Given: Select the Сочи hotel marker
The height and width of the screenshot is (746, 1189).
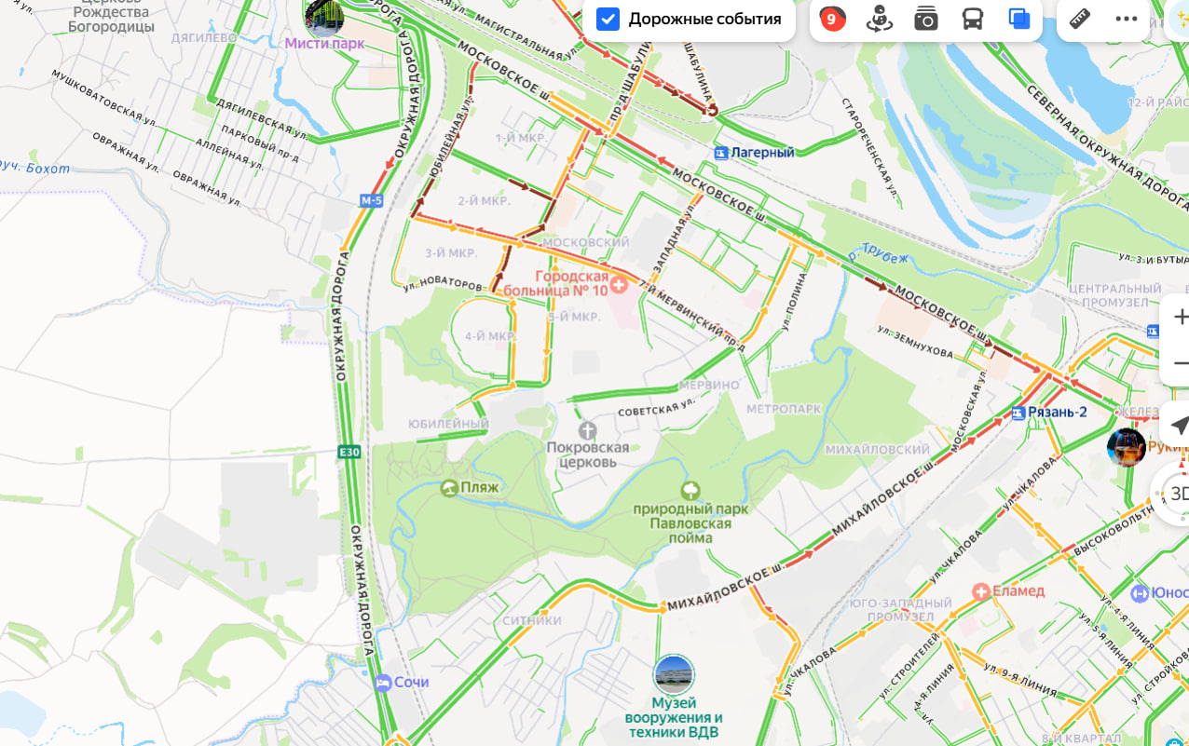Looking at the screenshot, I should tap(382, 683).
